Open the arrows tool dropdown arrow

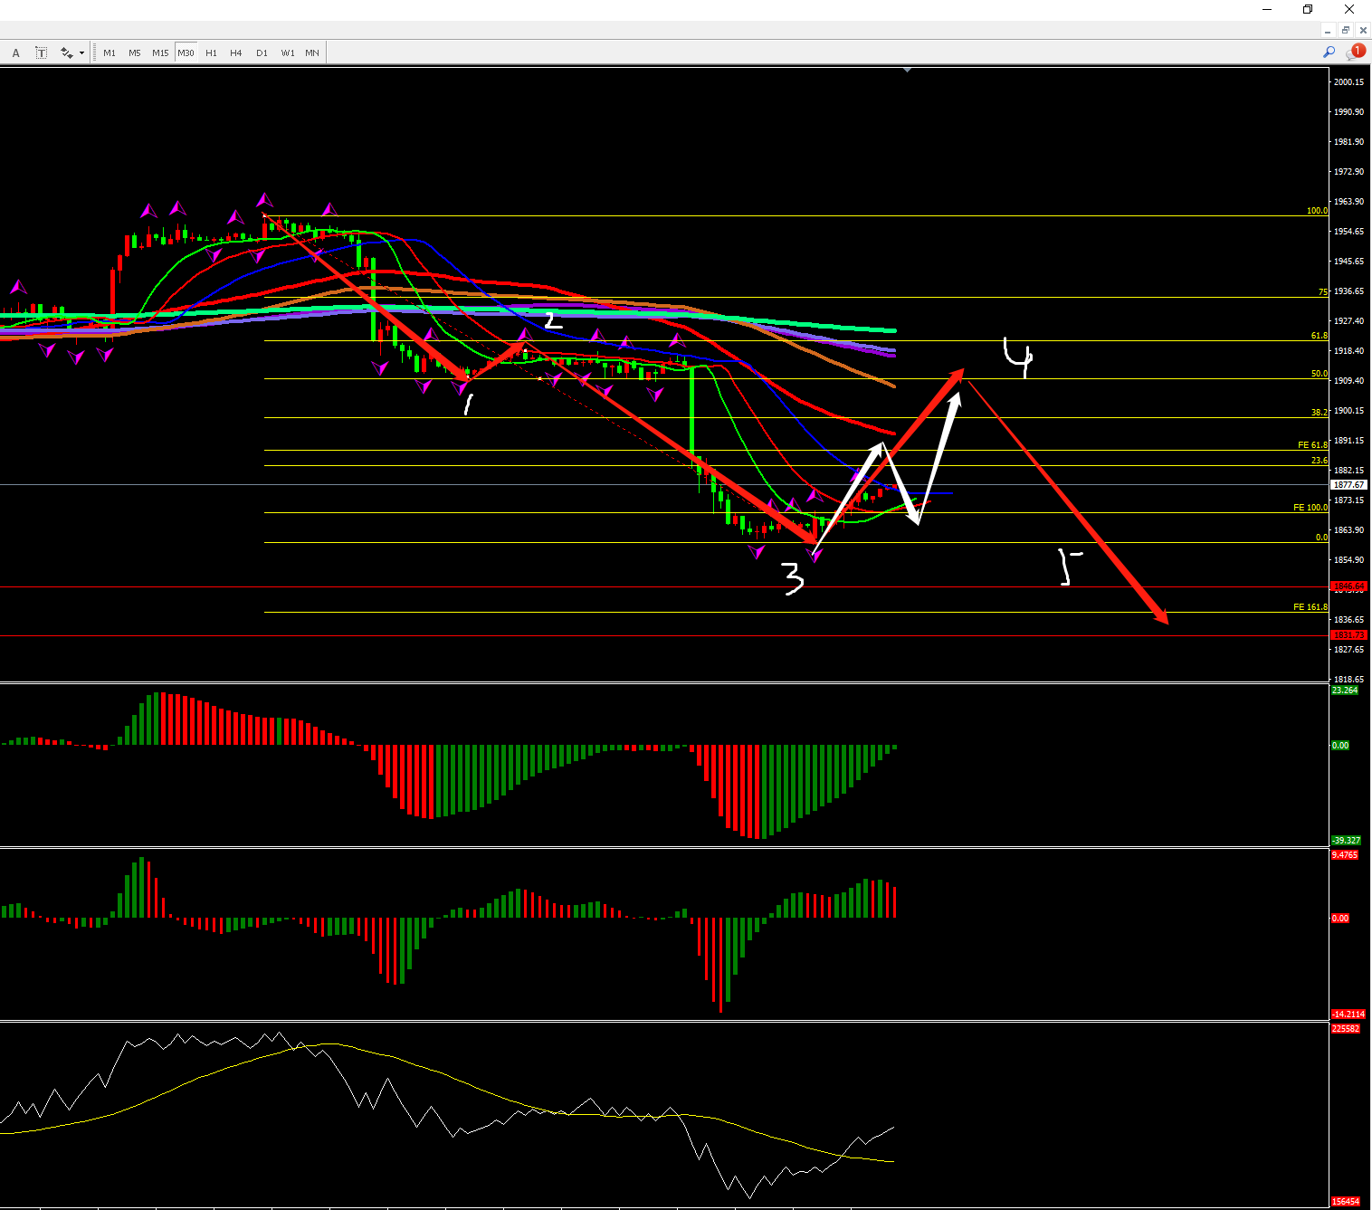coord(81,53)
